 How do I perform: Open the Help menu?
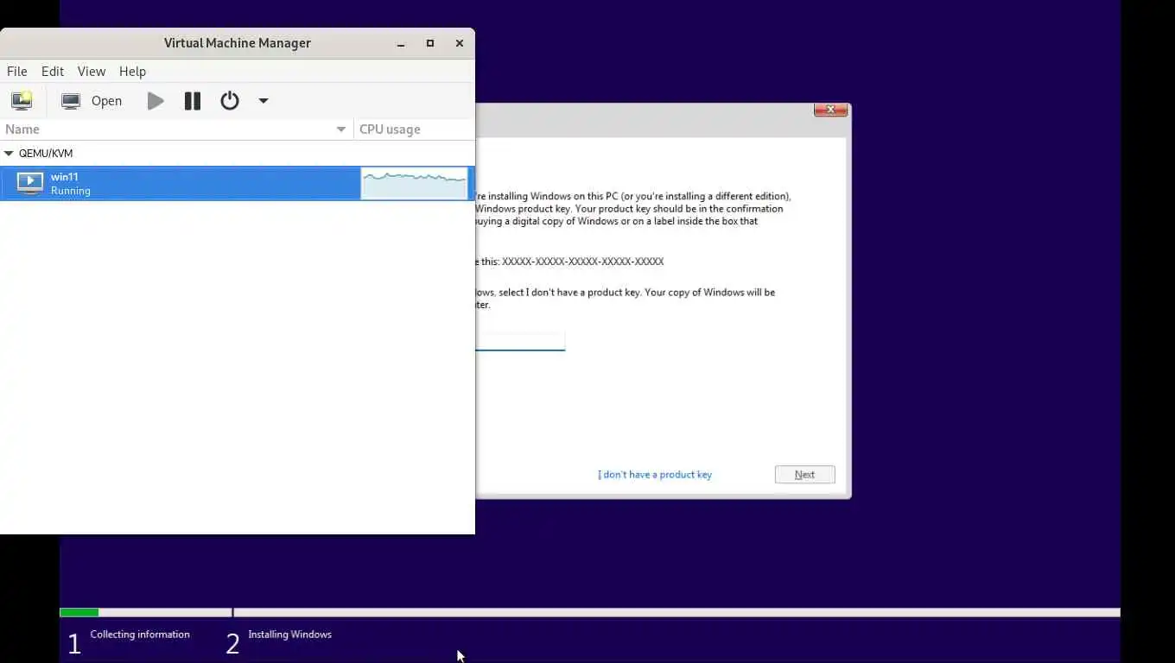coord(132,72)
